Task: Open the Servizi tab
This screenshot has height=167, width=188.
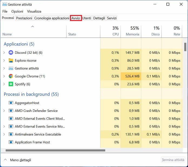Action: click(x=112, y=18)
